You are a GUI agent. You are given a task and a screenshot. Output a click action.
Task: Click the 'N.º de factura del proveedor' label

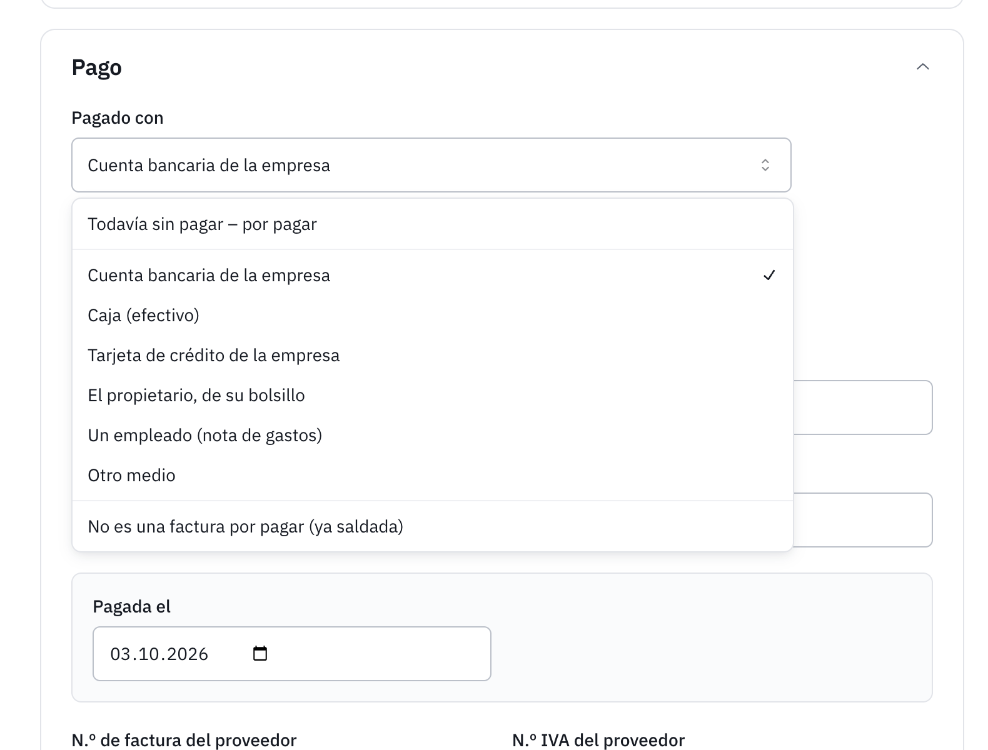click(x=184, y=741)
